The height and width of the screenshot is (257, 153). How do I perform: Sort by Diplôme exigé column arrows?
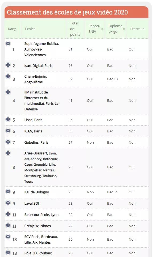coord(124,29)
